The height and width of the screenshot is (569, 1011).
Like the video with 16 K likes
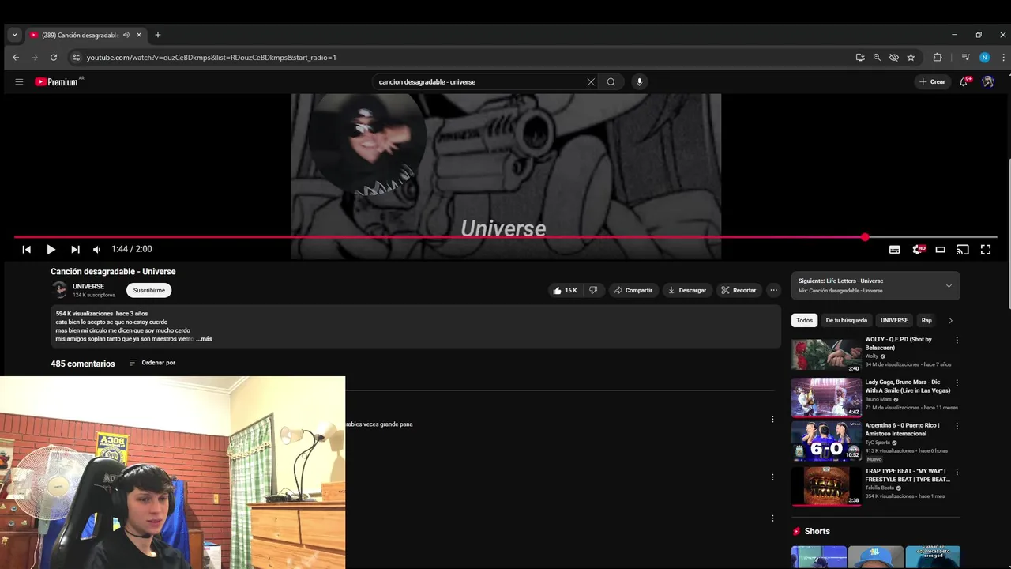click(565, 290)
